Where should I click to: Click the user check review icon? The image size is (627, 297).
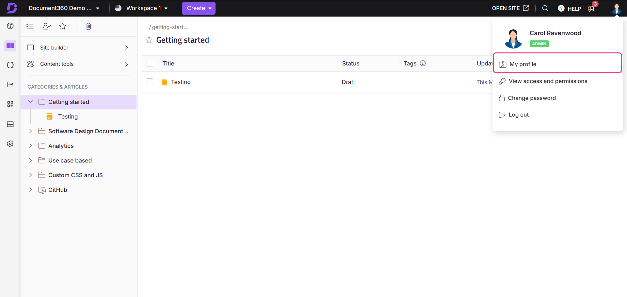tap(46, 26)
